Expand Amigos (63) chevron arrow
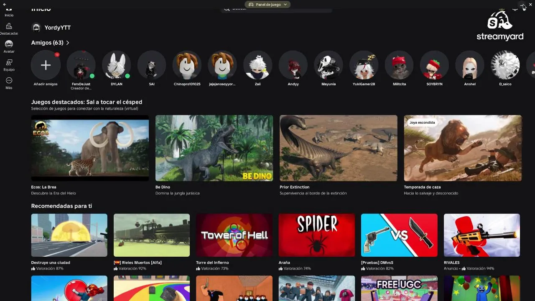The height and width of the screenshot is (301, 535). [68, 43]
